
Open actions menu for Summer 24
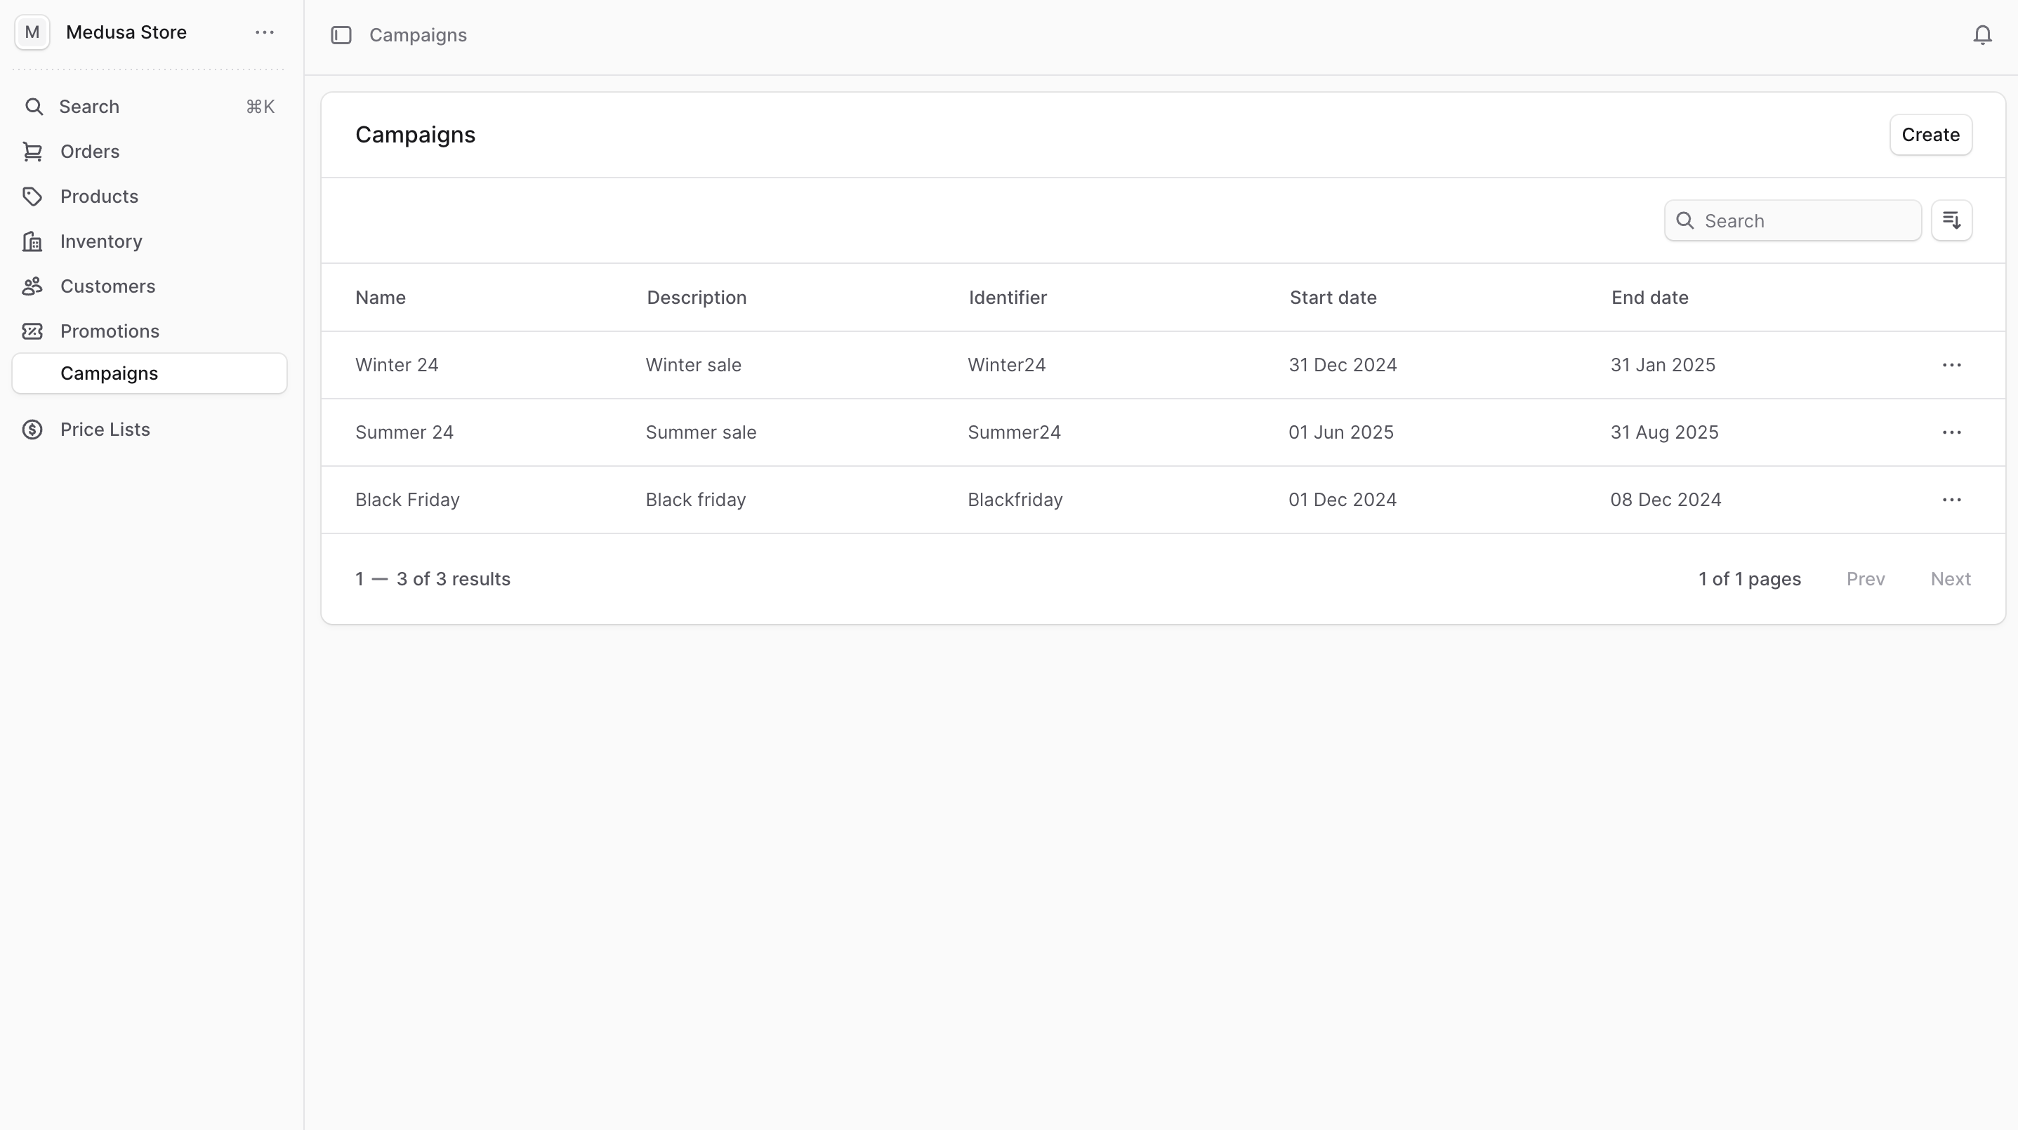click(x=1951, y=432)
